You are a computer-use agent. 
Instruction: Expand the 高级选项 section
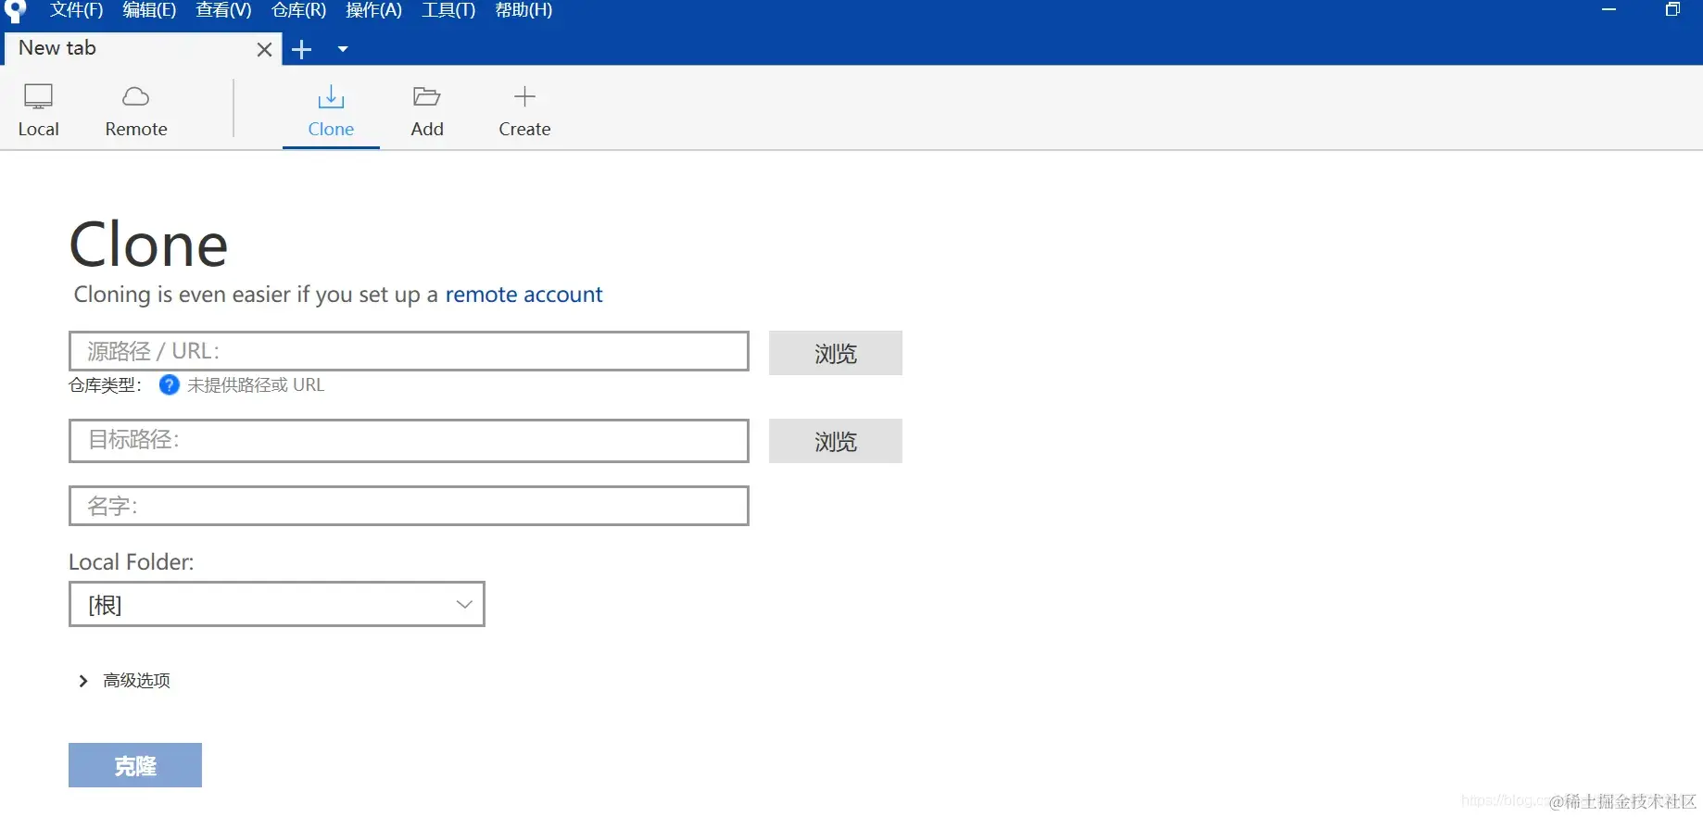pos(124,681)
